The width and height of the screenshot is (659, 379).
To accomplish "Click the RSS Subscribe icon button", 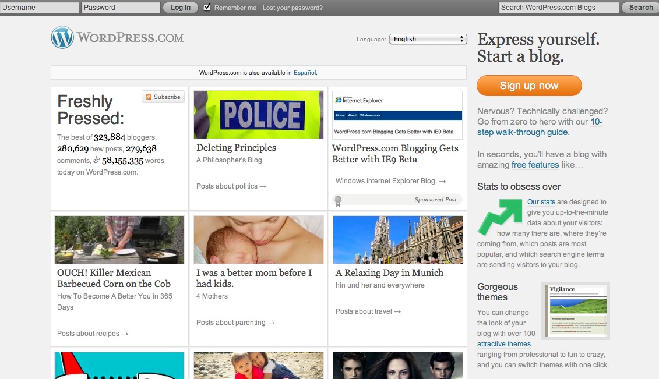I will [x=163, y=97].
